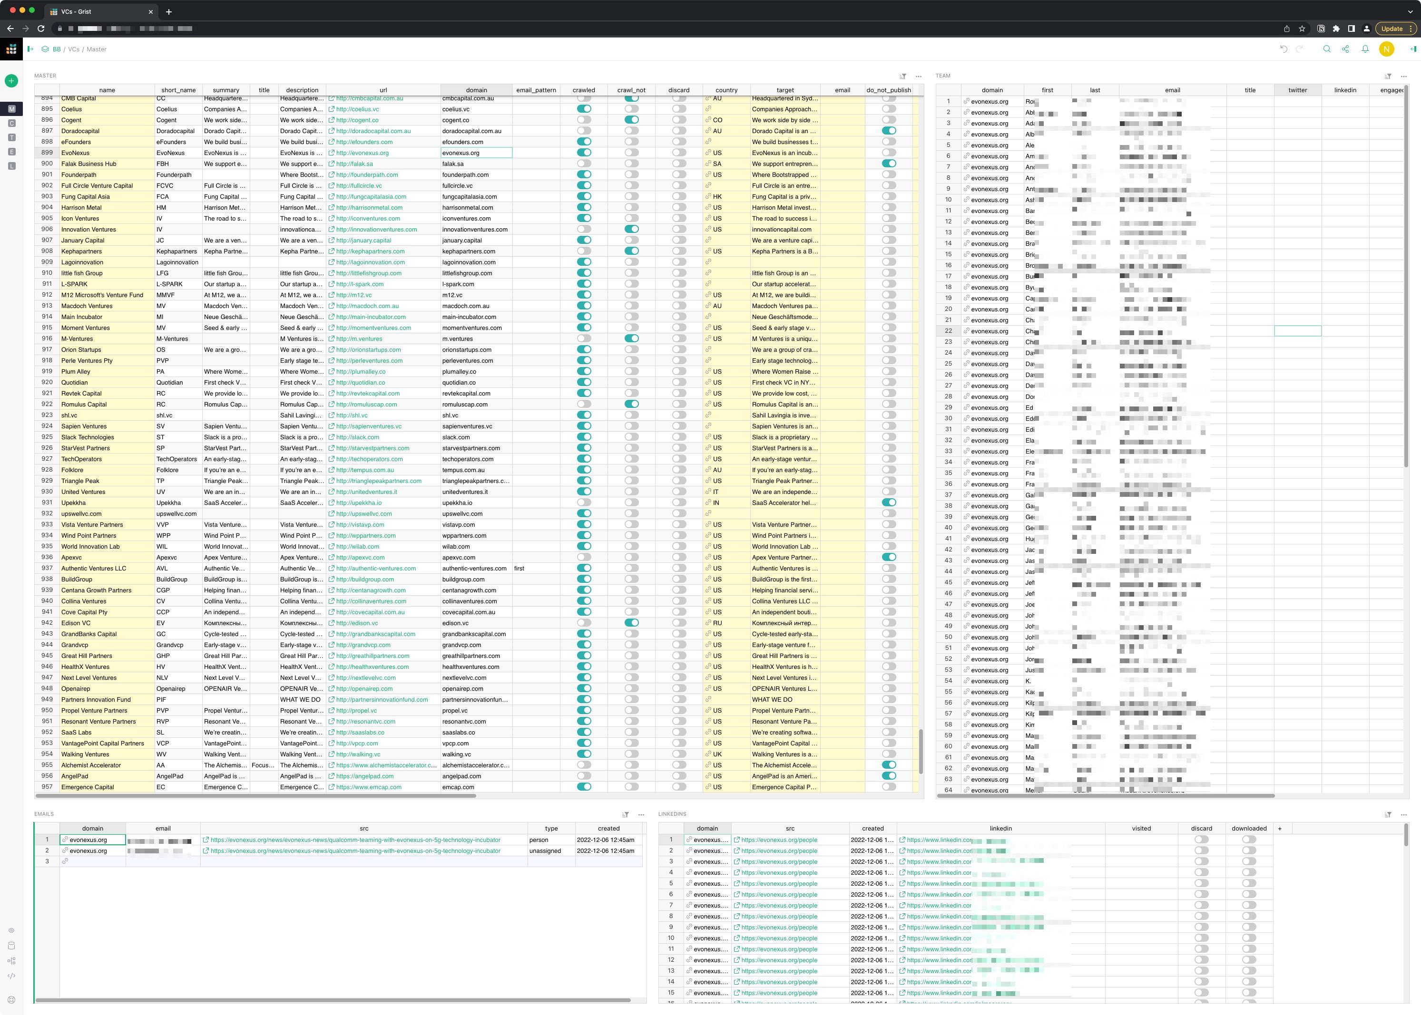Toggle crawled switch for Upekkha row
1421x1015 pixels.
click(x=584, y=503)
